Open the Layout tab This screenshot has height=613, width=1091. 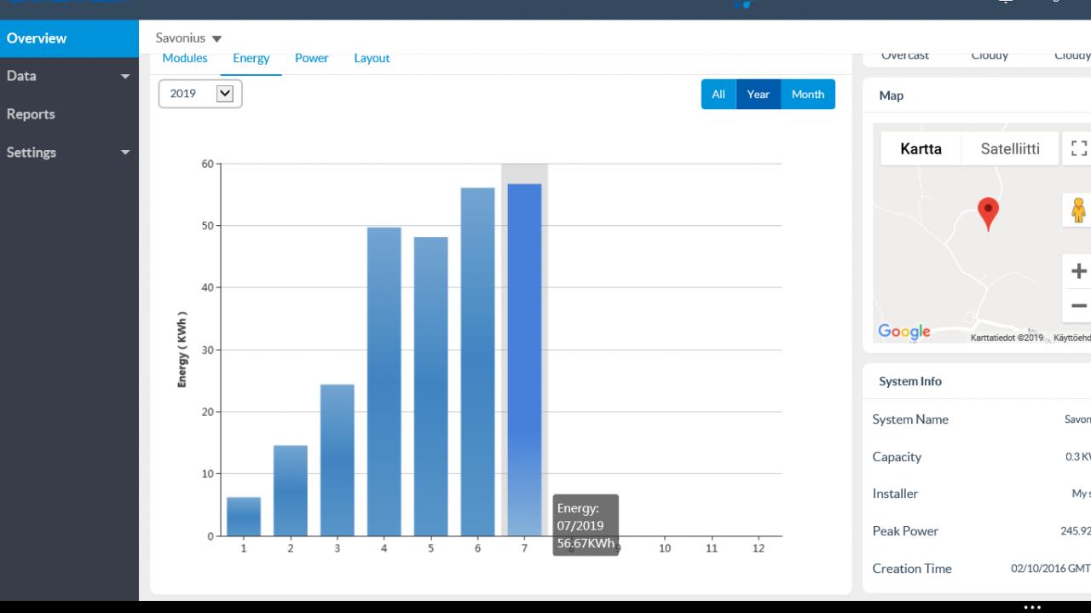(x=372, y=58)
